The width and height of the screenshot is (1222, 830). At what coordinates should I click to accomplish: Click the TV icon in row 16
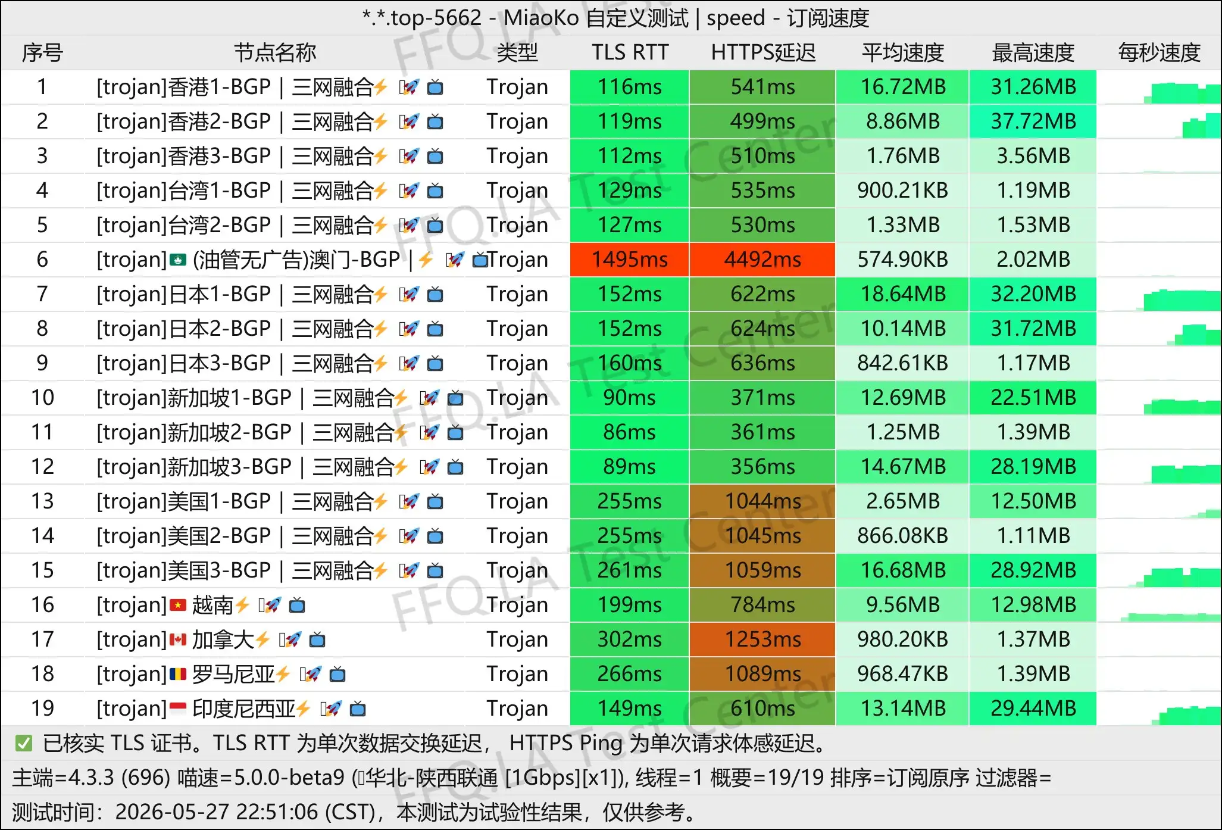tap(297, 606)
